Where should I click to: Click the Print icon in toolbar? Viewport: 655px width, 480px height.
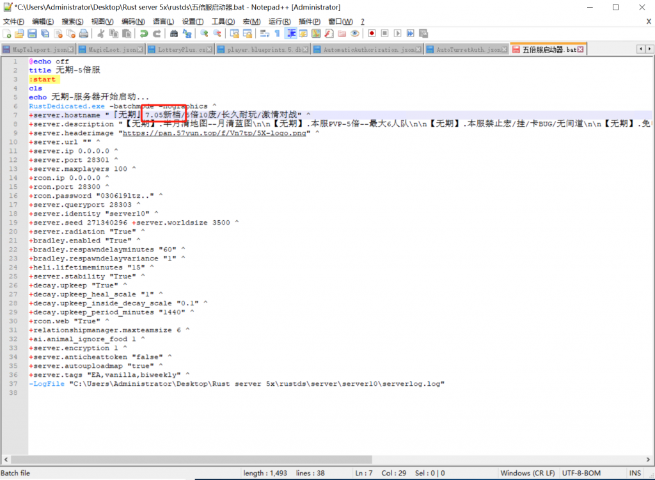tap(83, 33)
